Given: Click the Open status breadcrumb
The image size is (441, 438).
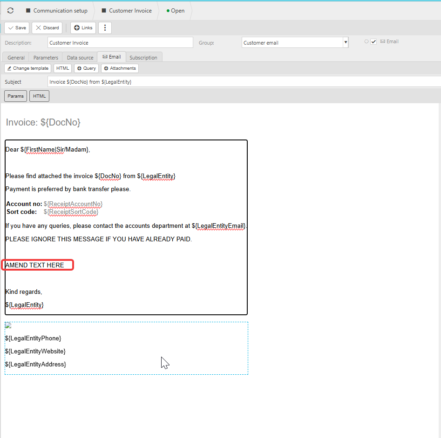Looking at the screenshot, I should click(x=176, y=11).
